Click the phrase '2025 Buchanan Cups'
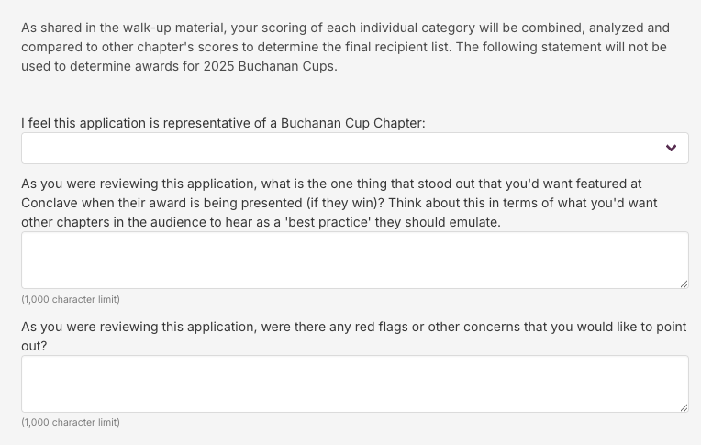Viewport: 701px width, 445px height. point(277,66)
